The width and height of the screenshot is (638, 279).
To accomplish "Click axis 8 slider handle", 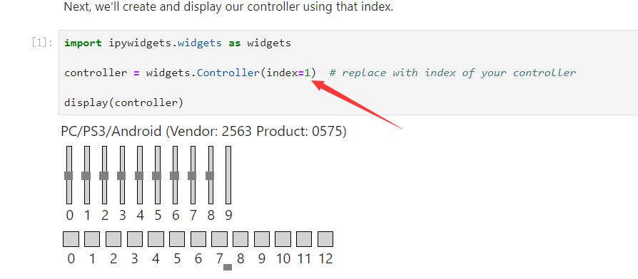I will pos(210,176).
